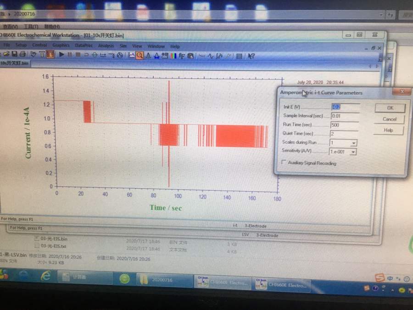Open System setup from the toolbar
413x310 pixels.
coord(33,54)
